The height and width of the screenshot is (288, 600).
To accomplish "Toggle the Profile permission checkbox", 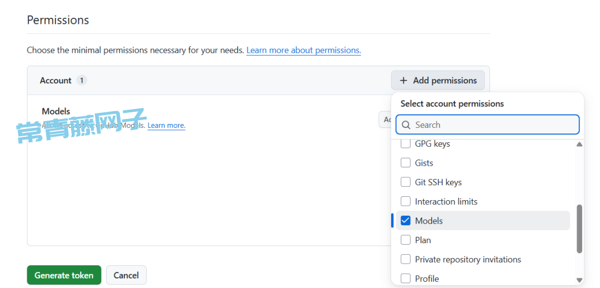I will 406,279.
